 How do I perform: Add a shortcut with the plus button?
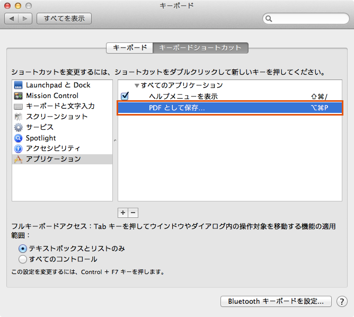(123, 213)
